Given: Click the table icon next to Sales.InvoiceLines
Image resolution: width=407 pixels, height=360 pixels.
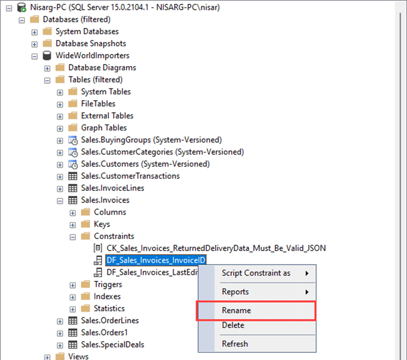Looking at the screenshot, I should 73,188.
